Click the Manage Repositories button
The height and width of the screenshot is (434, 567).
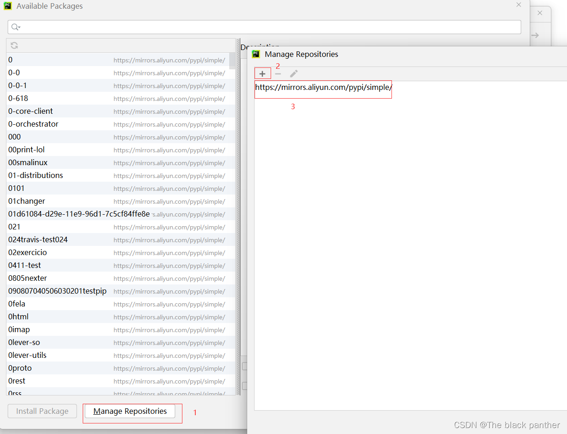point(130,411)
